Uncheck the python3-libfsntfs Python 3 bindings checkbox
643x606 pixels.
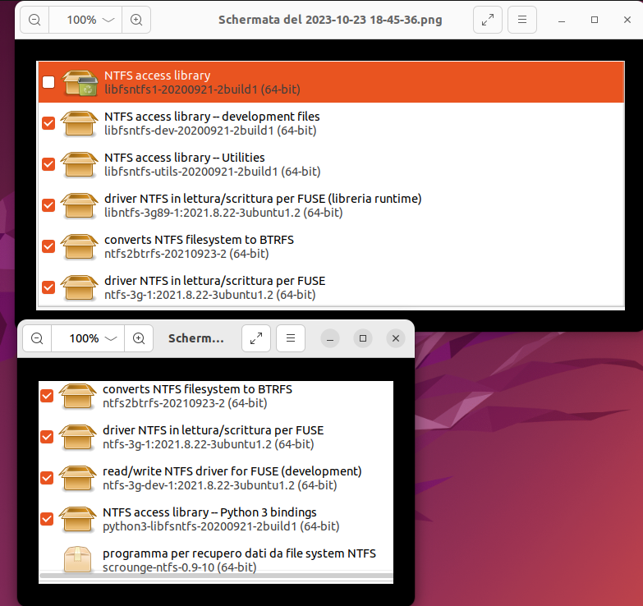point(47,519)
